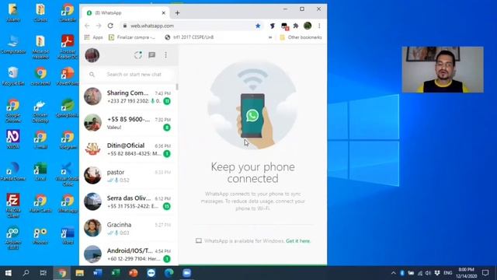Image resolution: width=497 pixels, height=280 pixels.
Task: Open the Apps bookmark shortcut
Action: click(93, 37)
